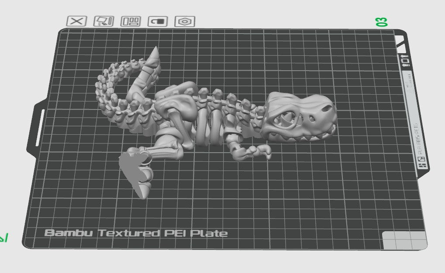Viewport: 445px width, 273px height.
Task: Click the arrange objects on plate icon
Action: (130, 21)
